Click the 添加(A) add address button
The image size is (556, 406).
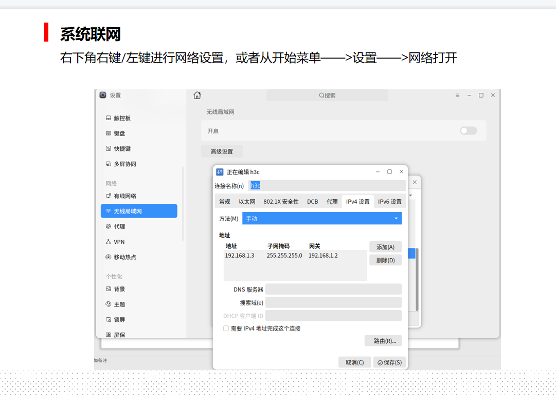[x=385, y=247]
